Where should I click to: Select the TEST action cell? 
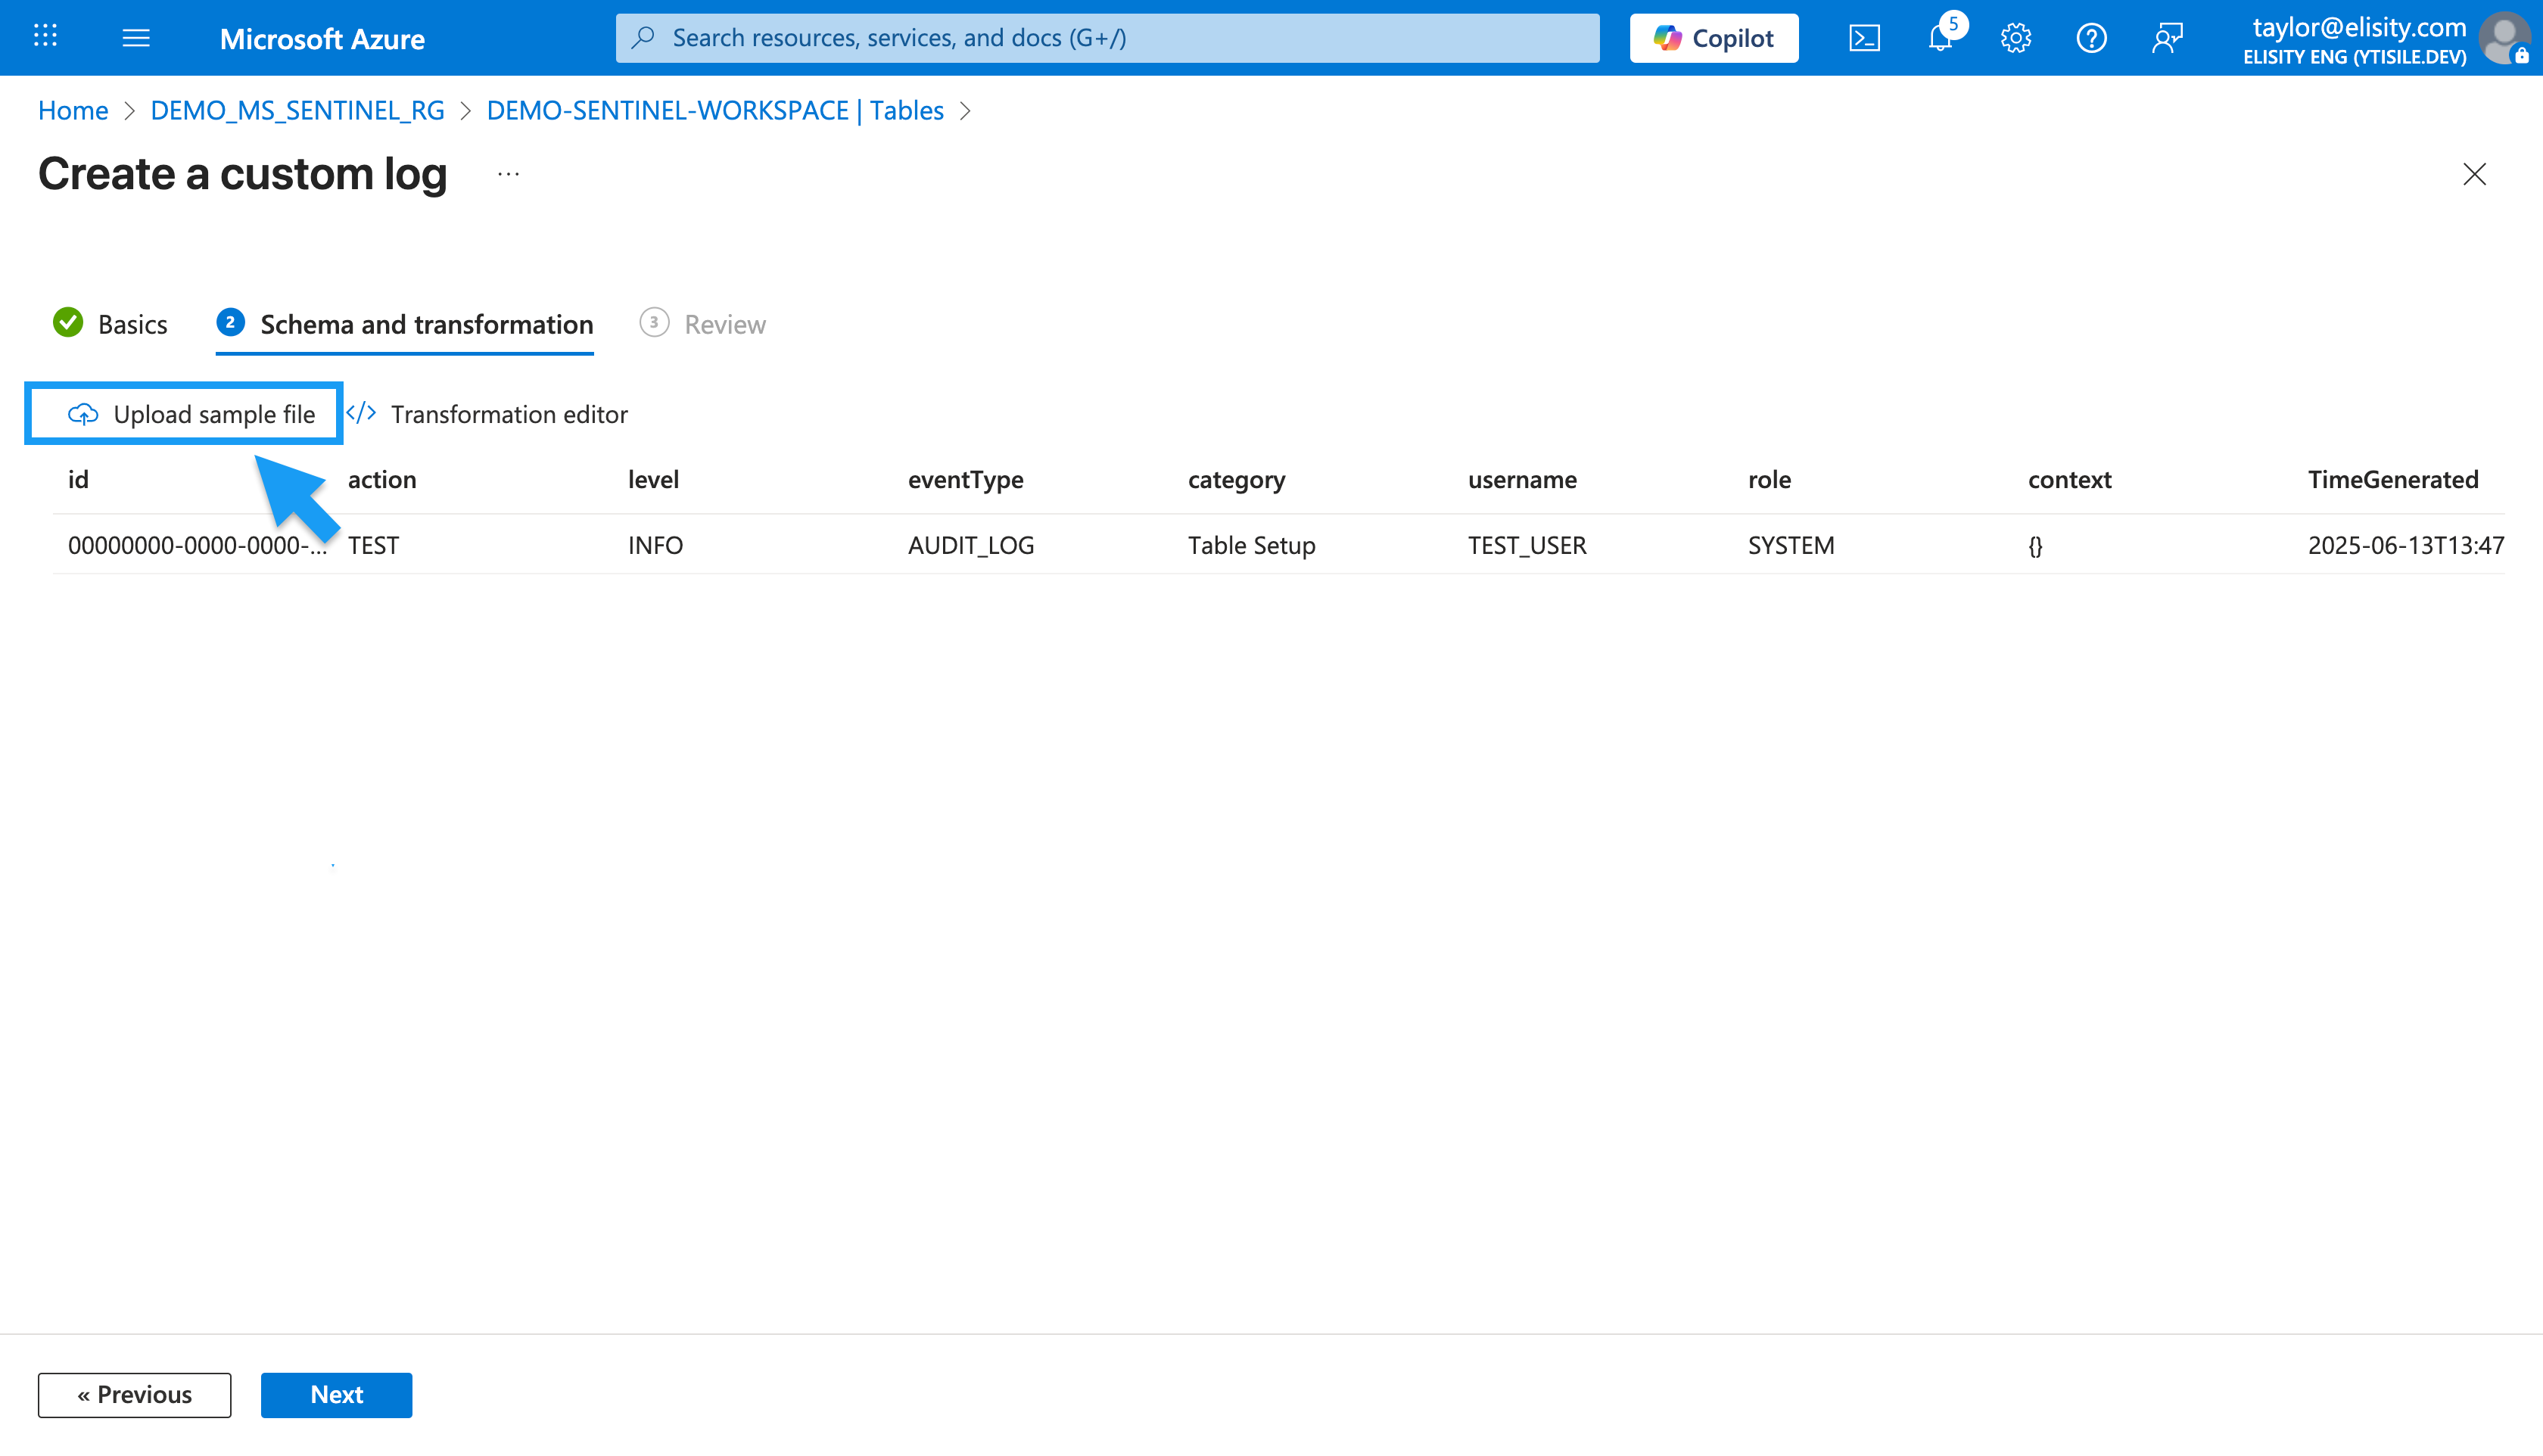(x=373, y=545)
